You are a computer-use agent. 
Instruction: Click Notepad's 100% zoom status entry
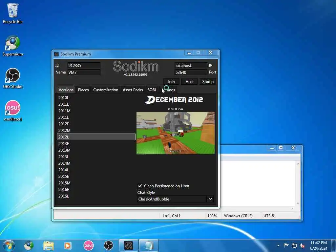(x=212, y=216)
